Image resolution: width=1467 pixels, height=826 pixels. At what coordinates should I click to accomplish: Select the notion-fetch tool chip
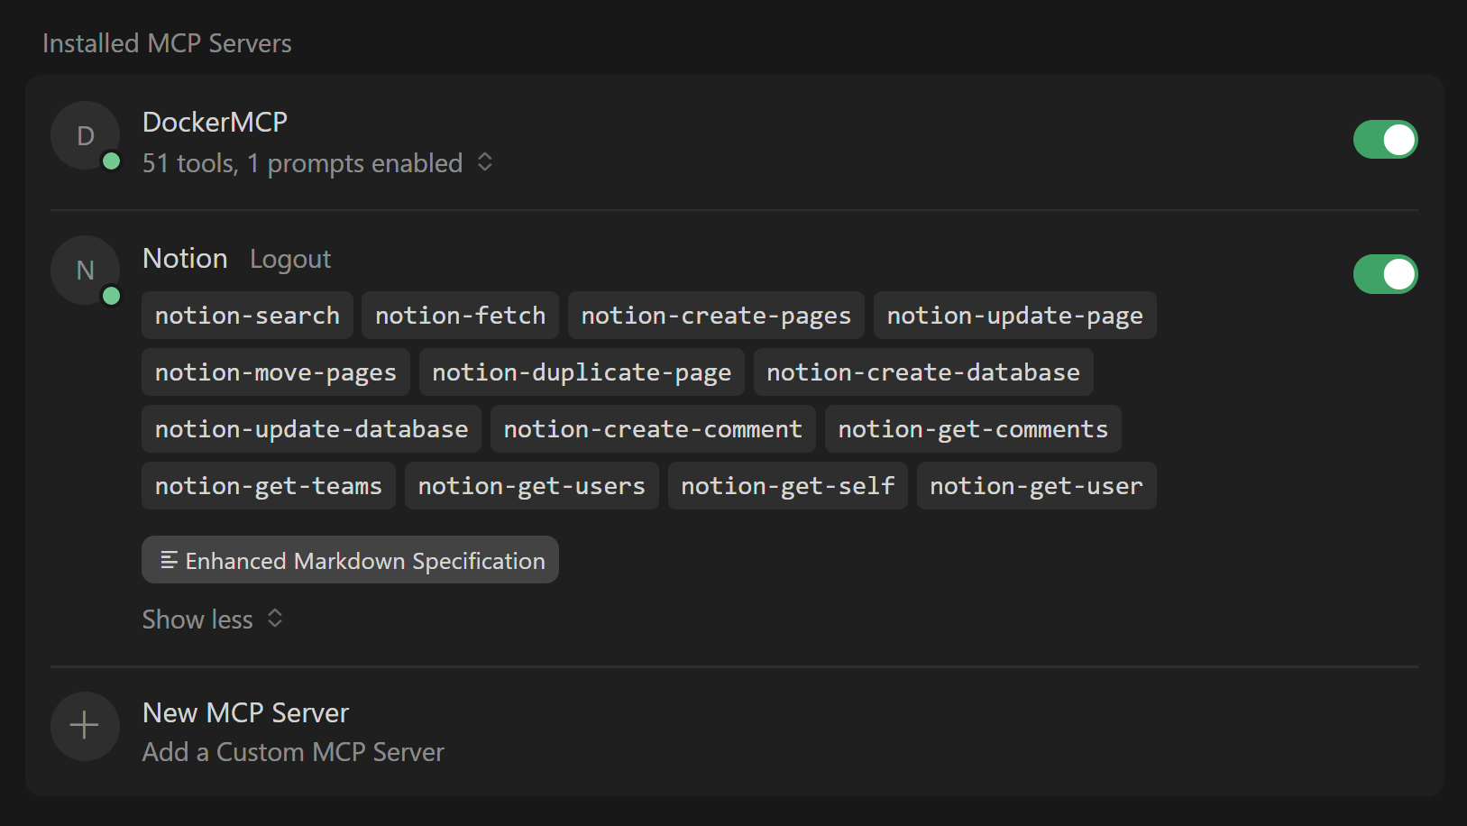tap(460, 316)
